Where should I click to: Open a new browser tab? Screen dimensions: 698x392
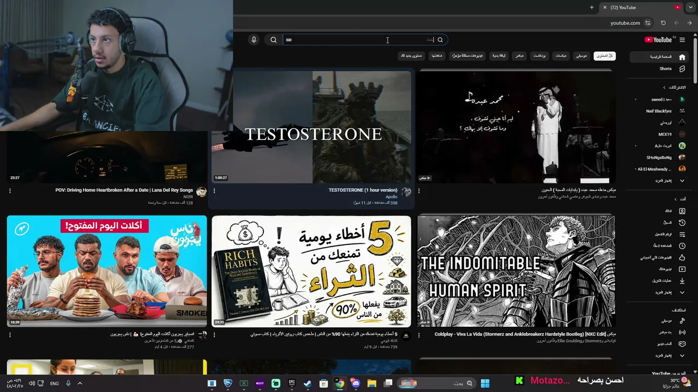pyautogui.click(x=592, y=8)
